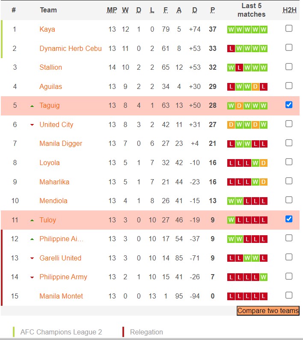Click the H2H column header
This screenshot has width=303, height=340.
(x=289, y=10)
